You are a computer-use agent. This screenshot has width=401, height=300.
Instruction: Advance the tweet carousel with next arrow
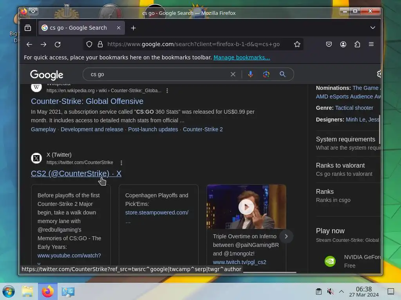click(286, 236)
